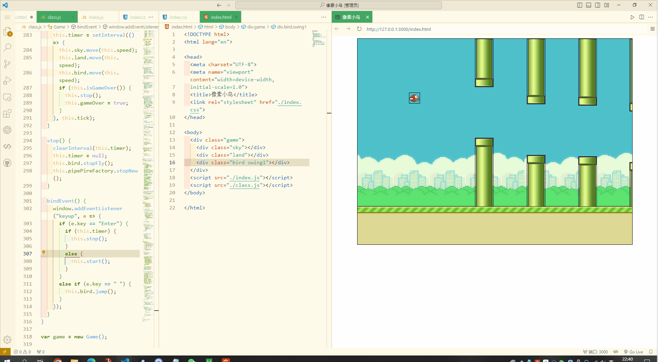The height and width of the screenshot is (362, 658).
Task: Open the browser preview hamburger menu
Action: pos(653,29)
